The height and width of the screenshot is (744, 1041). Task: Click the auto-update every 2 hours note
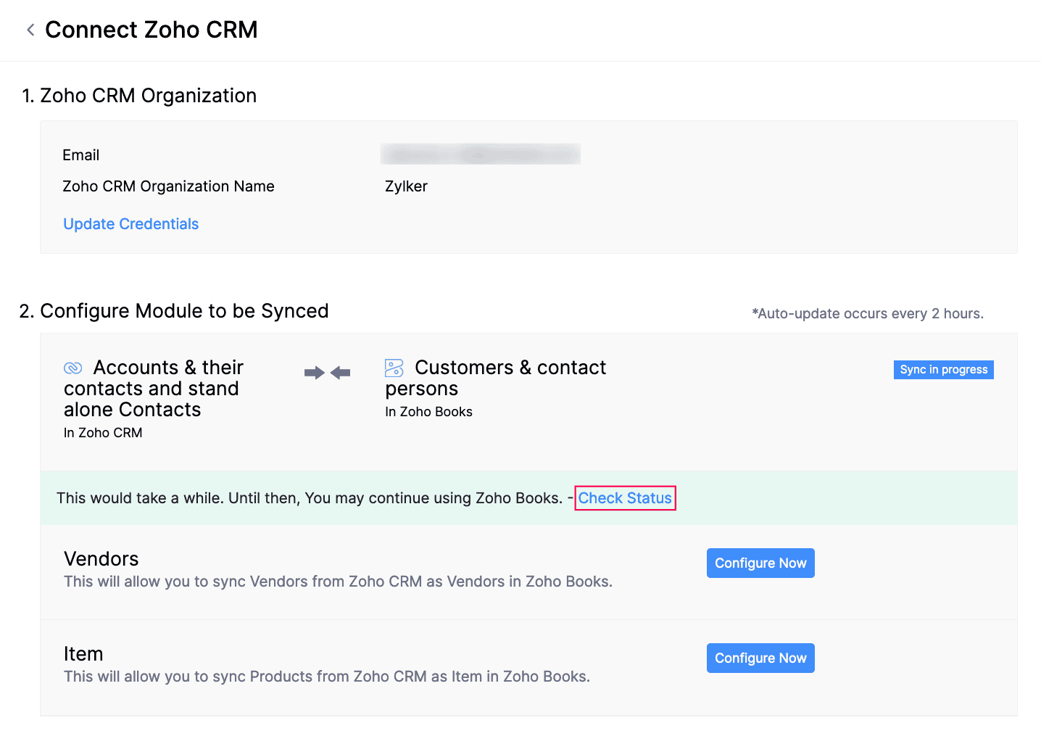click(x=868, y=313)
